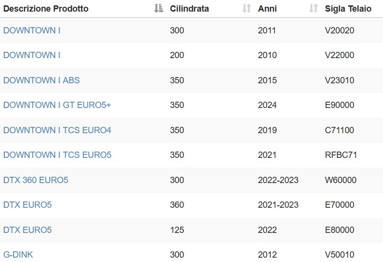383x262 pixels.
Task: Click the RFBC71 frame code cell
Action: pos(341,154)
